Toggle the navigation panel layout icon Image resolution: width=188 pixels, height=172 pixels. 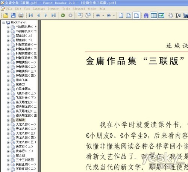click(x=154, y=15)
